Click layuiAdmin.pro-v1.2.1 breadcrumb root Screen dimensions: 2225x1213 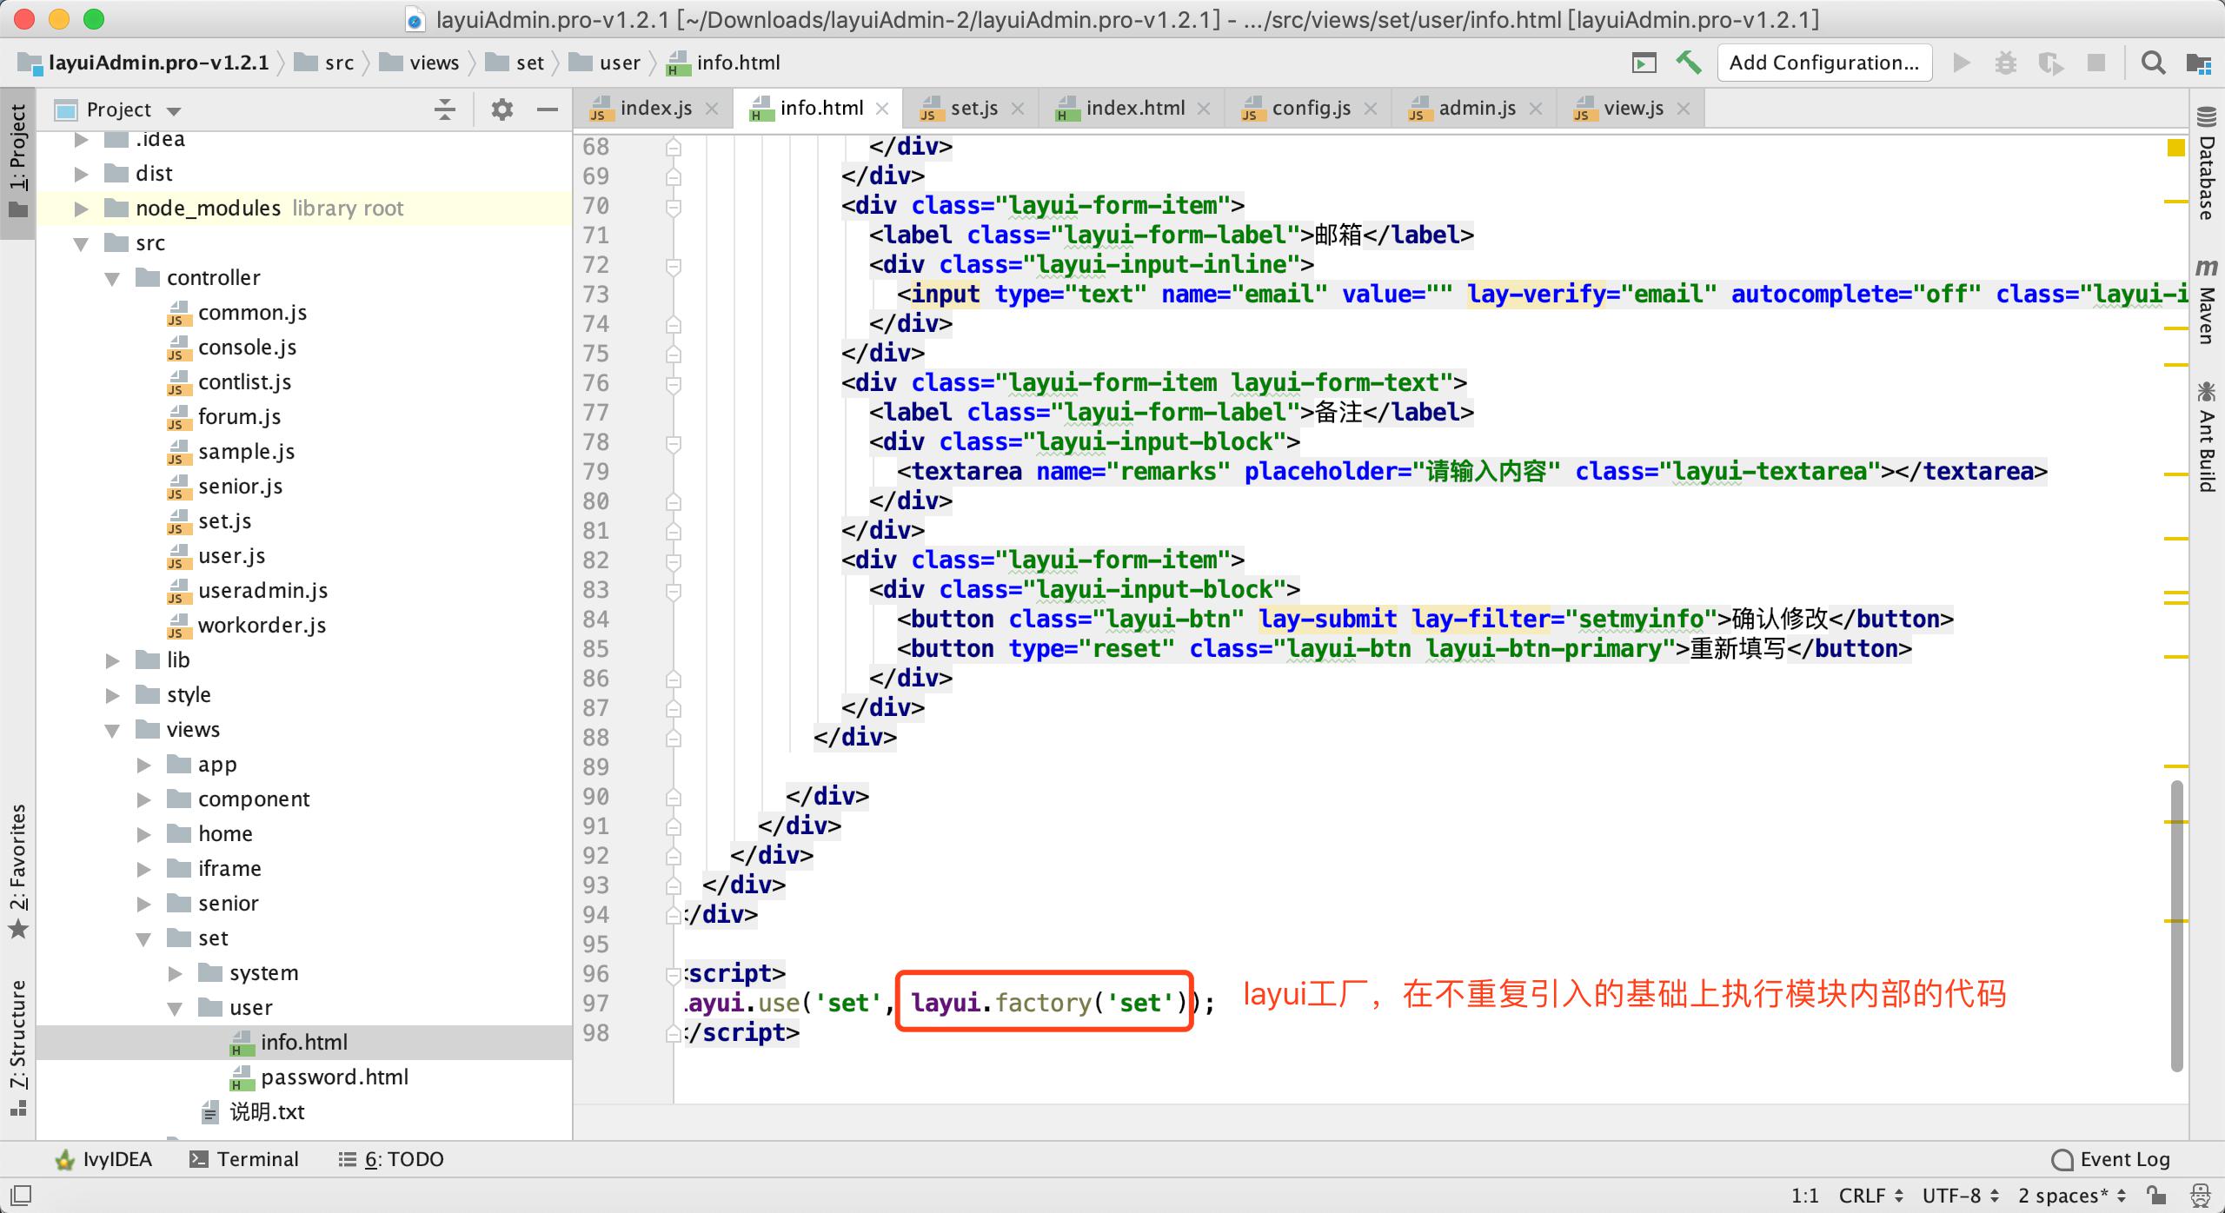tap(144, 63)
